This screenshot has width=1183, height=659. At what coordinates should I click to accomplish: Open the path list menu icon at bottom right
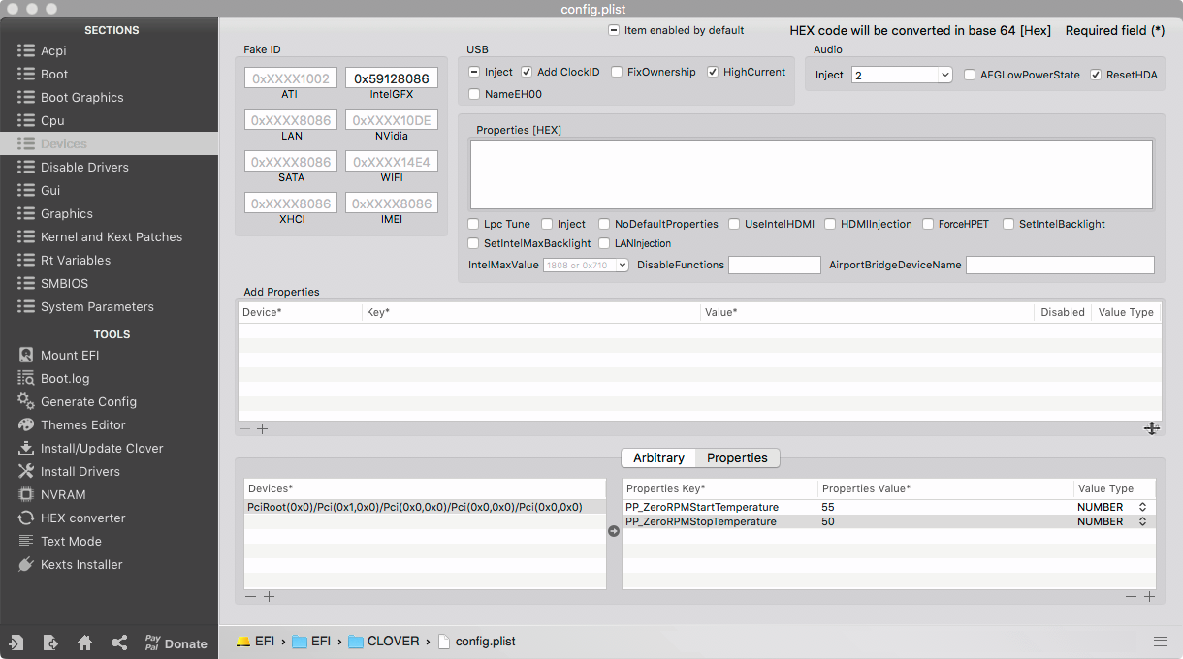pyautogui.click(x=1161, y=642)
